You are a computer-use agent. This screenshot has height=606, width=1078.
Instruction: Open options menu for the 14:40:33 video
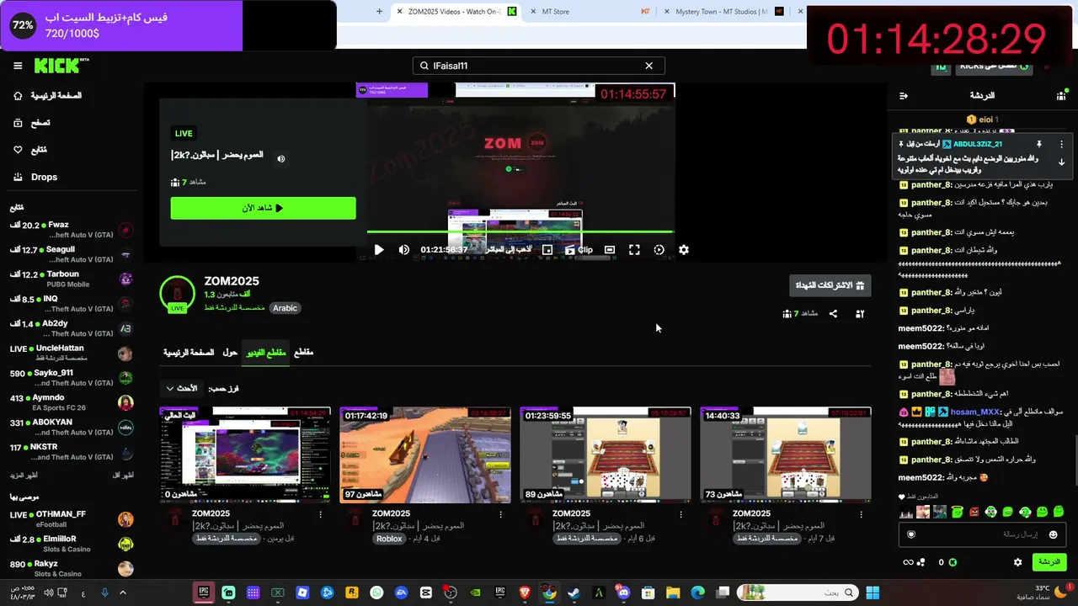tap(862, 513)
